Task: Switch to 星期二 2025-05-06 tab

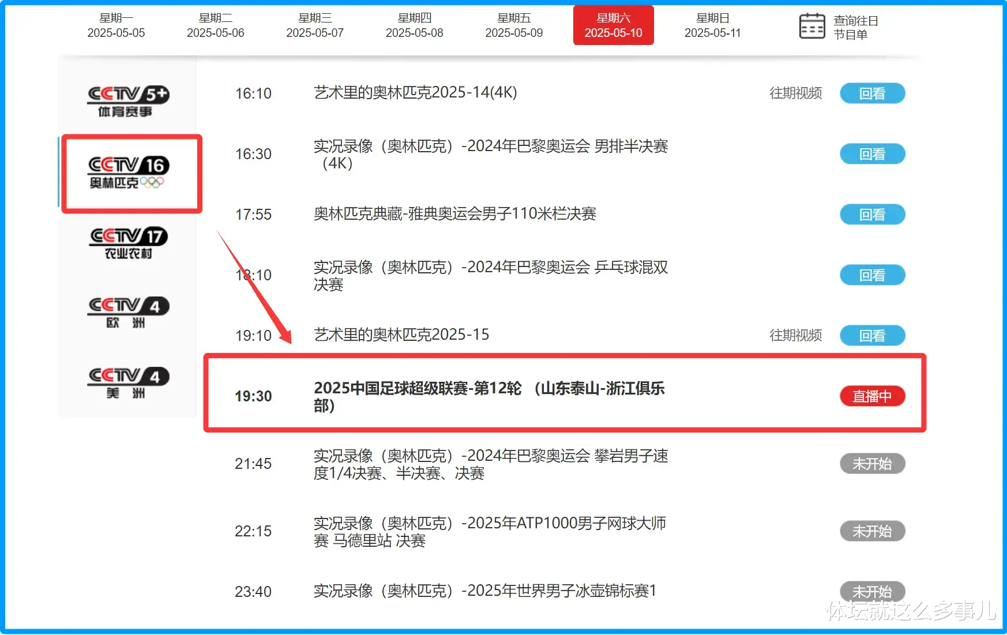Action: tap(216, 26)
